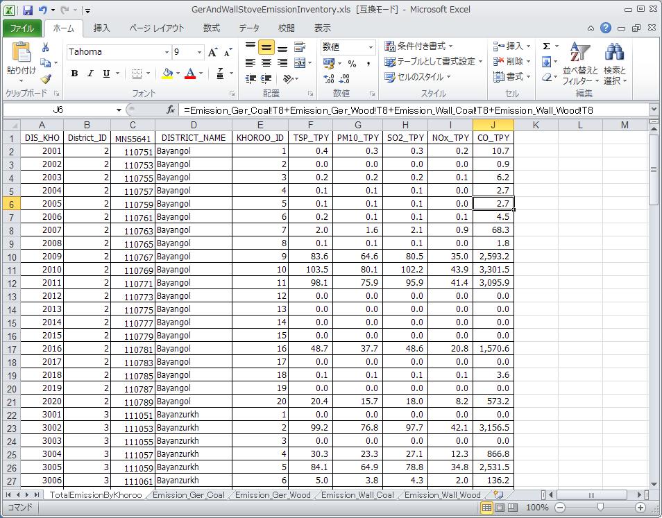
Task: Switch to Page Layout view in status bar
Action: [x=500, y=508]
